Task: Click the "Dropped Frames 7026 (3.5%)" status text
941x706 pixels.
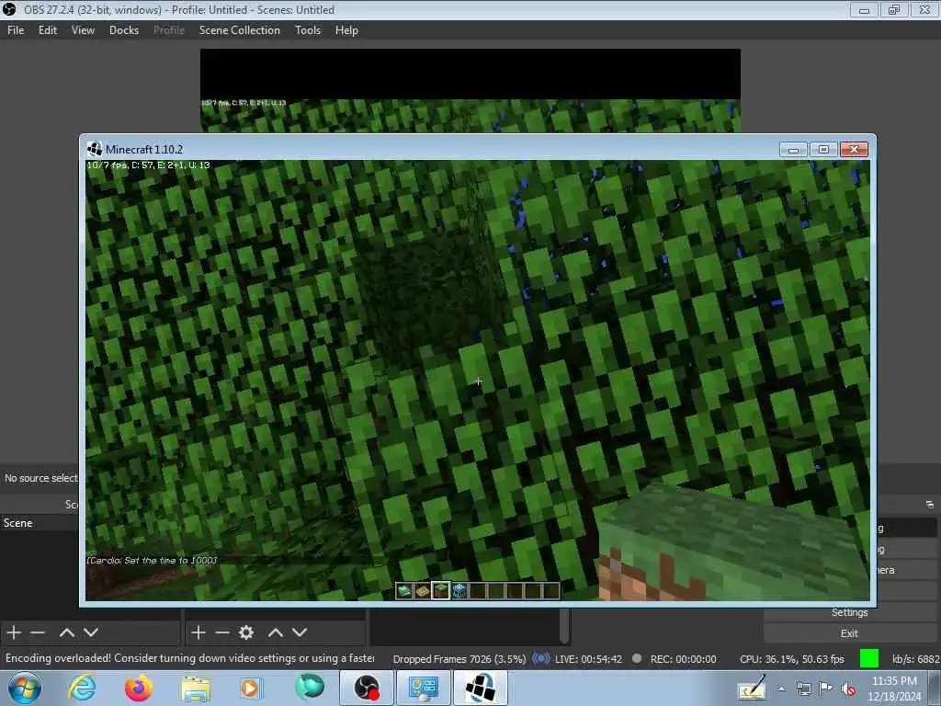Action: point(459,658)
